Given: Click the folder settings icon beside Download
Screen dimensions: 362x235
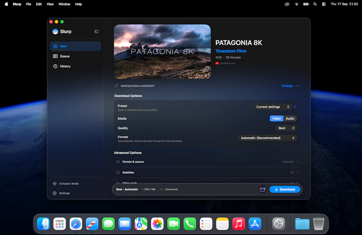Looking at the screenshot, I should [263, 189].
